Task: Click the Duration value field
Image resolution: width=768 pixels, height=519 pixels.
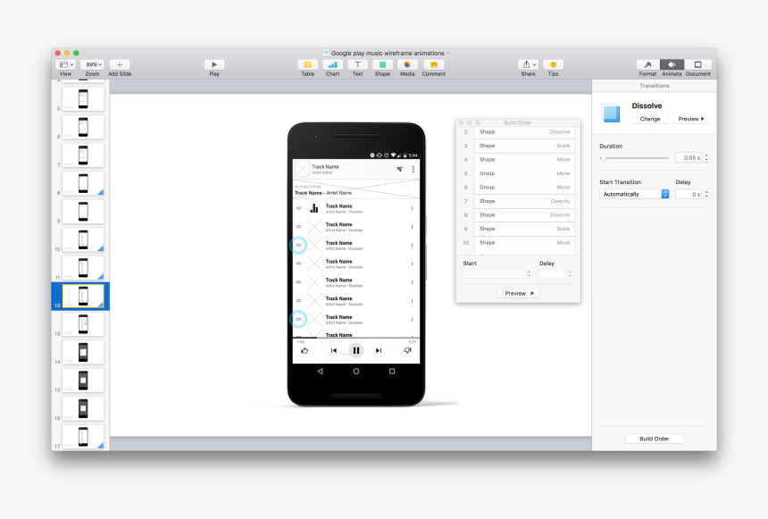Action: (x=689, y=158)
